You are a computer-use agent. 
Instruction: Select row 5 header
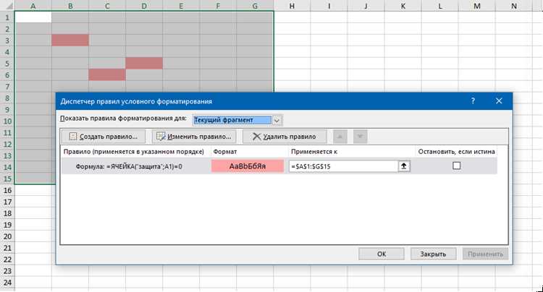pos(7,64)
